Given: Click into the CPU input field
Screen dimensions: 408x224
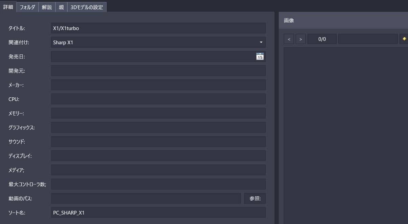Looking at the screenshot, I should point(158,99).
